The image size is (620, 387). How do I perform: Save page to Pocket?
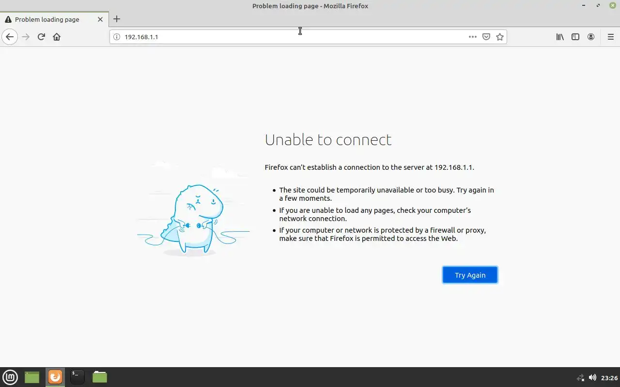coord(486,37)
